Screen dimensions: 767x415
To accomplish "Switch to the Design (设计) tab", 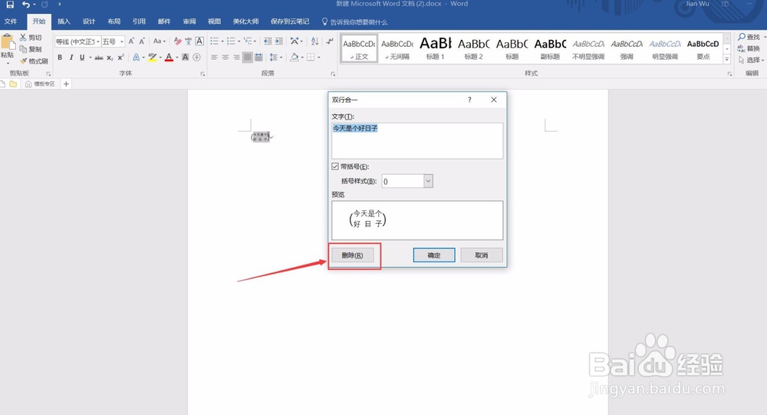I will [x=89, y=21].
